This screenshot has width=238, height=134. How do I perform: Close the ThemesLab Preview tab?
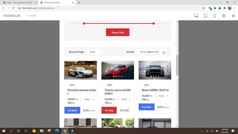(x=73, y=3)
